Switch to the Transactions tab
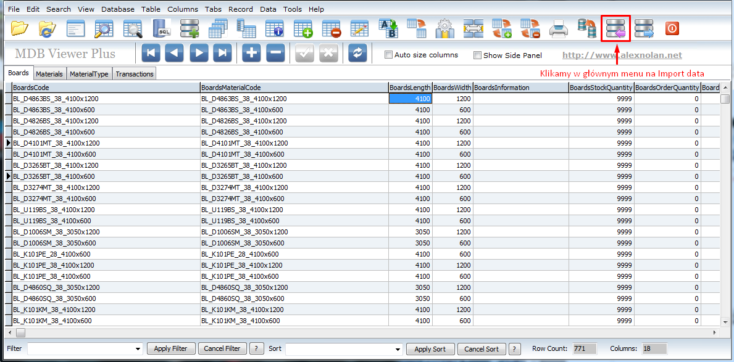Screen dimensions: 734x362 coord(135,74)
